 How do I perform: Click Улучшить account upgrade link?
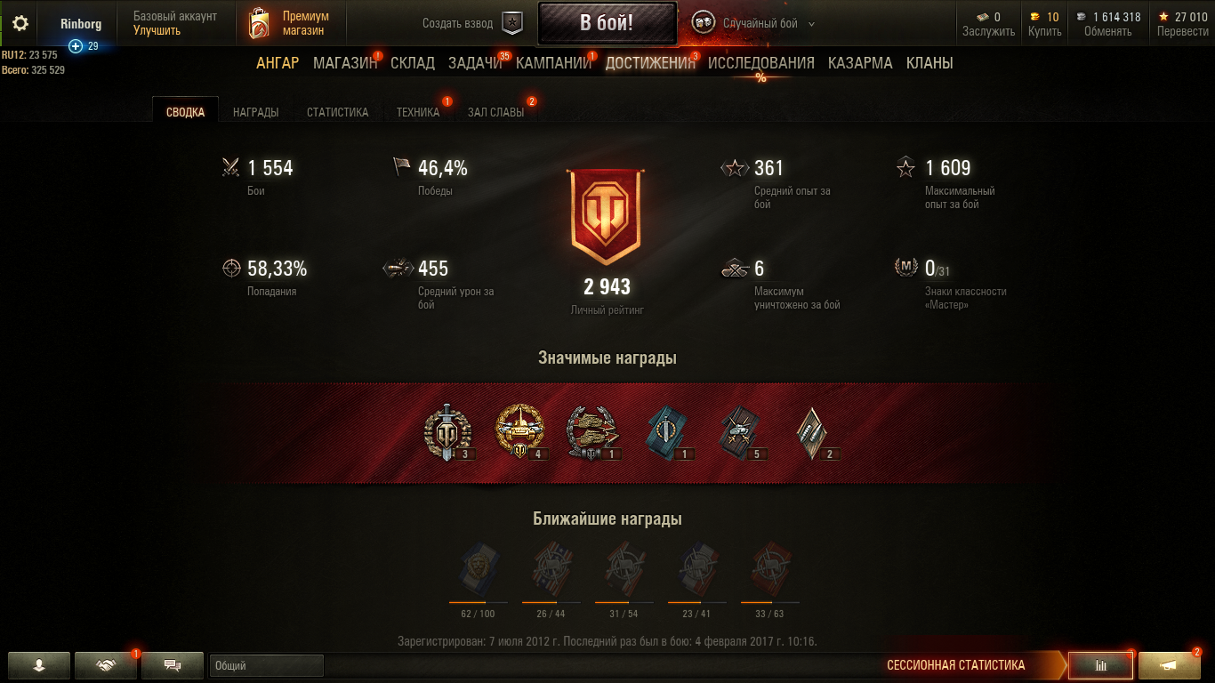point(157,30)
